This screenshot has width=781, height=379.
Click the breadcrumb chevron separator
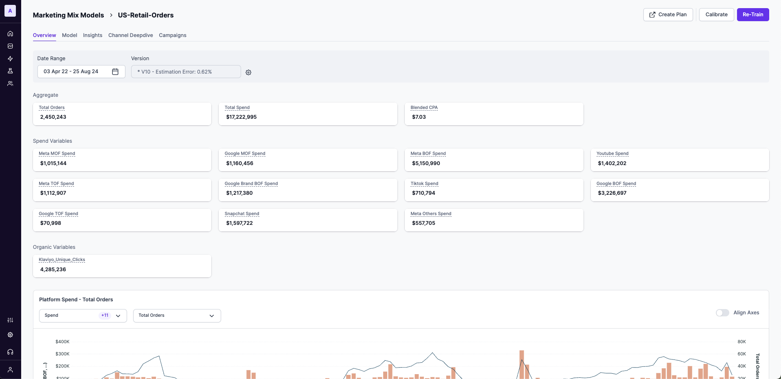[111, 15]
